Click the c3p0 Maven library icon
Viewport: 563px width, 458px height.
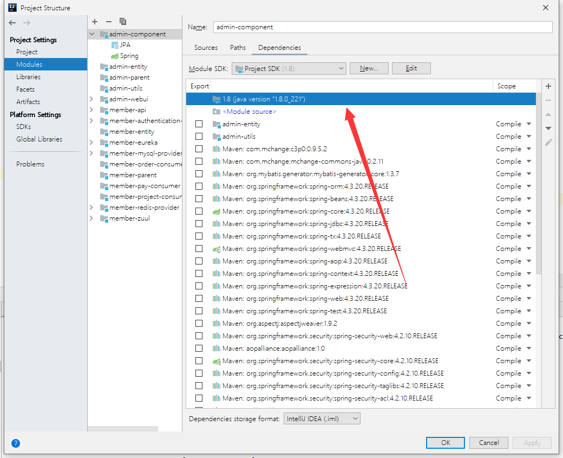point(216,149)
